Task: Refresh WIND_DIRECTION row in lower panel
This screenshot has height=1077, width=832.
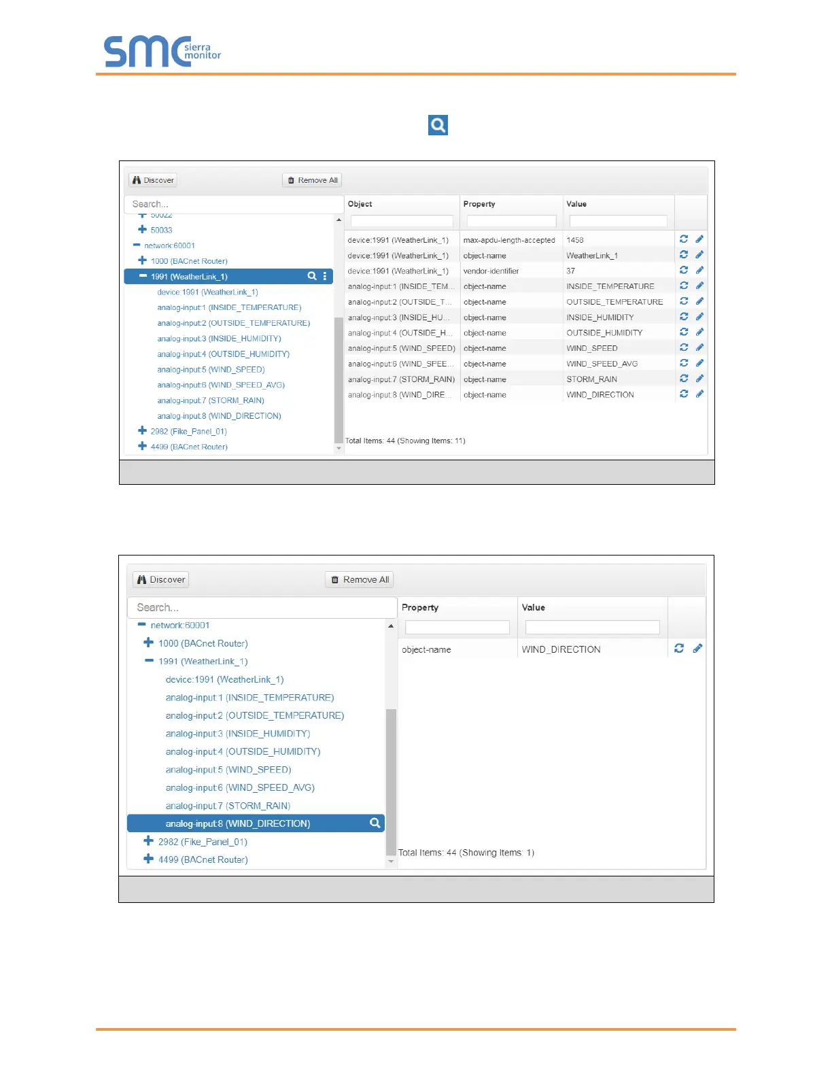Action: pyautogui.click(x=679, y=649)
